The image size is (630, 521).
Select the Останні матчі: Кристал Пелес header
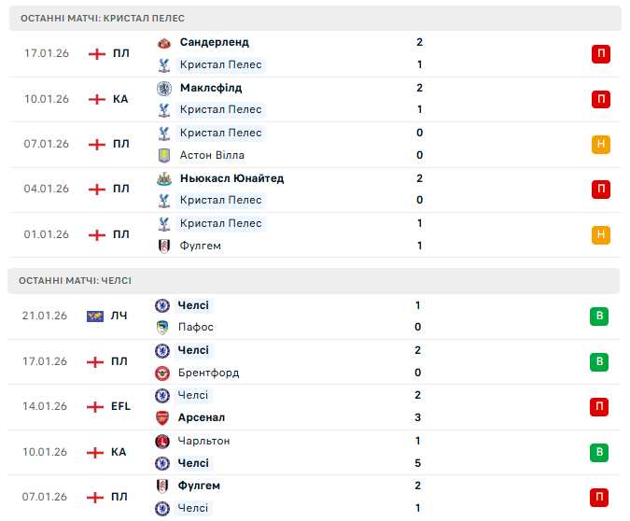103,18
